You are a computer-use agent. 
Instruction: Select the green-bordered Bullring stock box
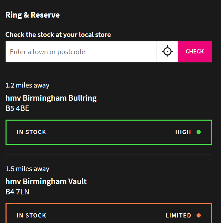coord(109,132)
